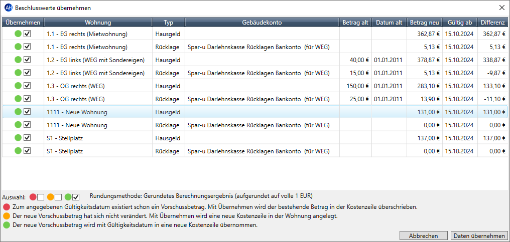The height and width of the screenshot is (242, 510).
Task: Enable the red Auswahl selection checkbox
Action: point(41,197)
